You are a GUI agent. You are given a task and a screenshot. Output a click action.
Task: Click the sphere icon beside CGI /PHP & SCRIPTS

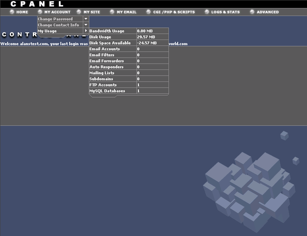point(149,12)
